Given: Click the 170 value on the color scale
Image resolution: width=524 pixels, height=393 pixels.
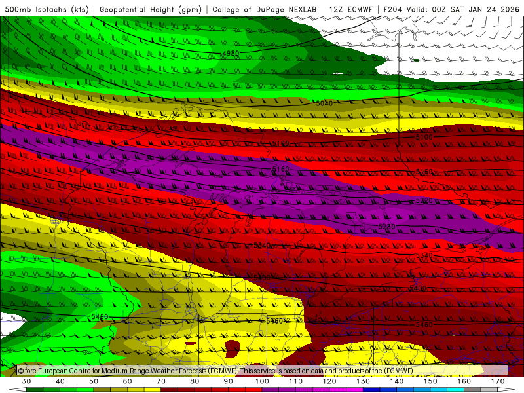Looking at the screenshot, I should coord(498,381).
